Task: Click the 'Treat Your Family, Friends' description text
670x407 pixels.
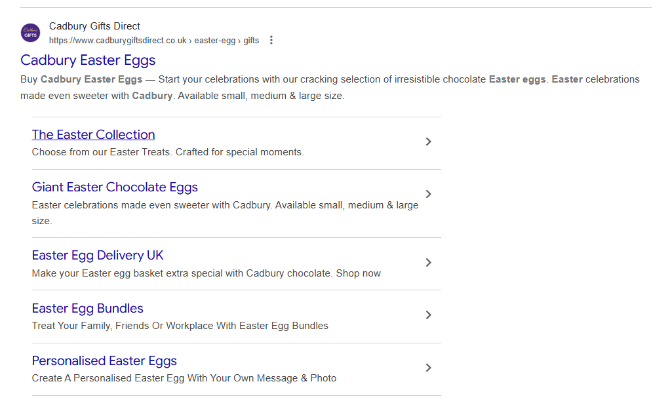Action: pos(180,326)
